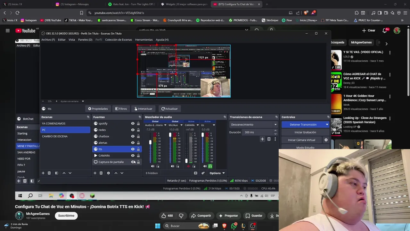Add a scene transition with plus icon
The width and height of the screenshot is (410, 231).
click(262, 139)
